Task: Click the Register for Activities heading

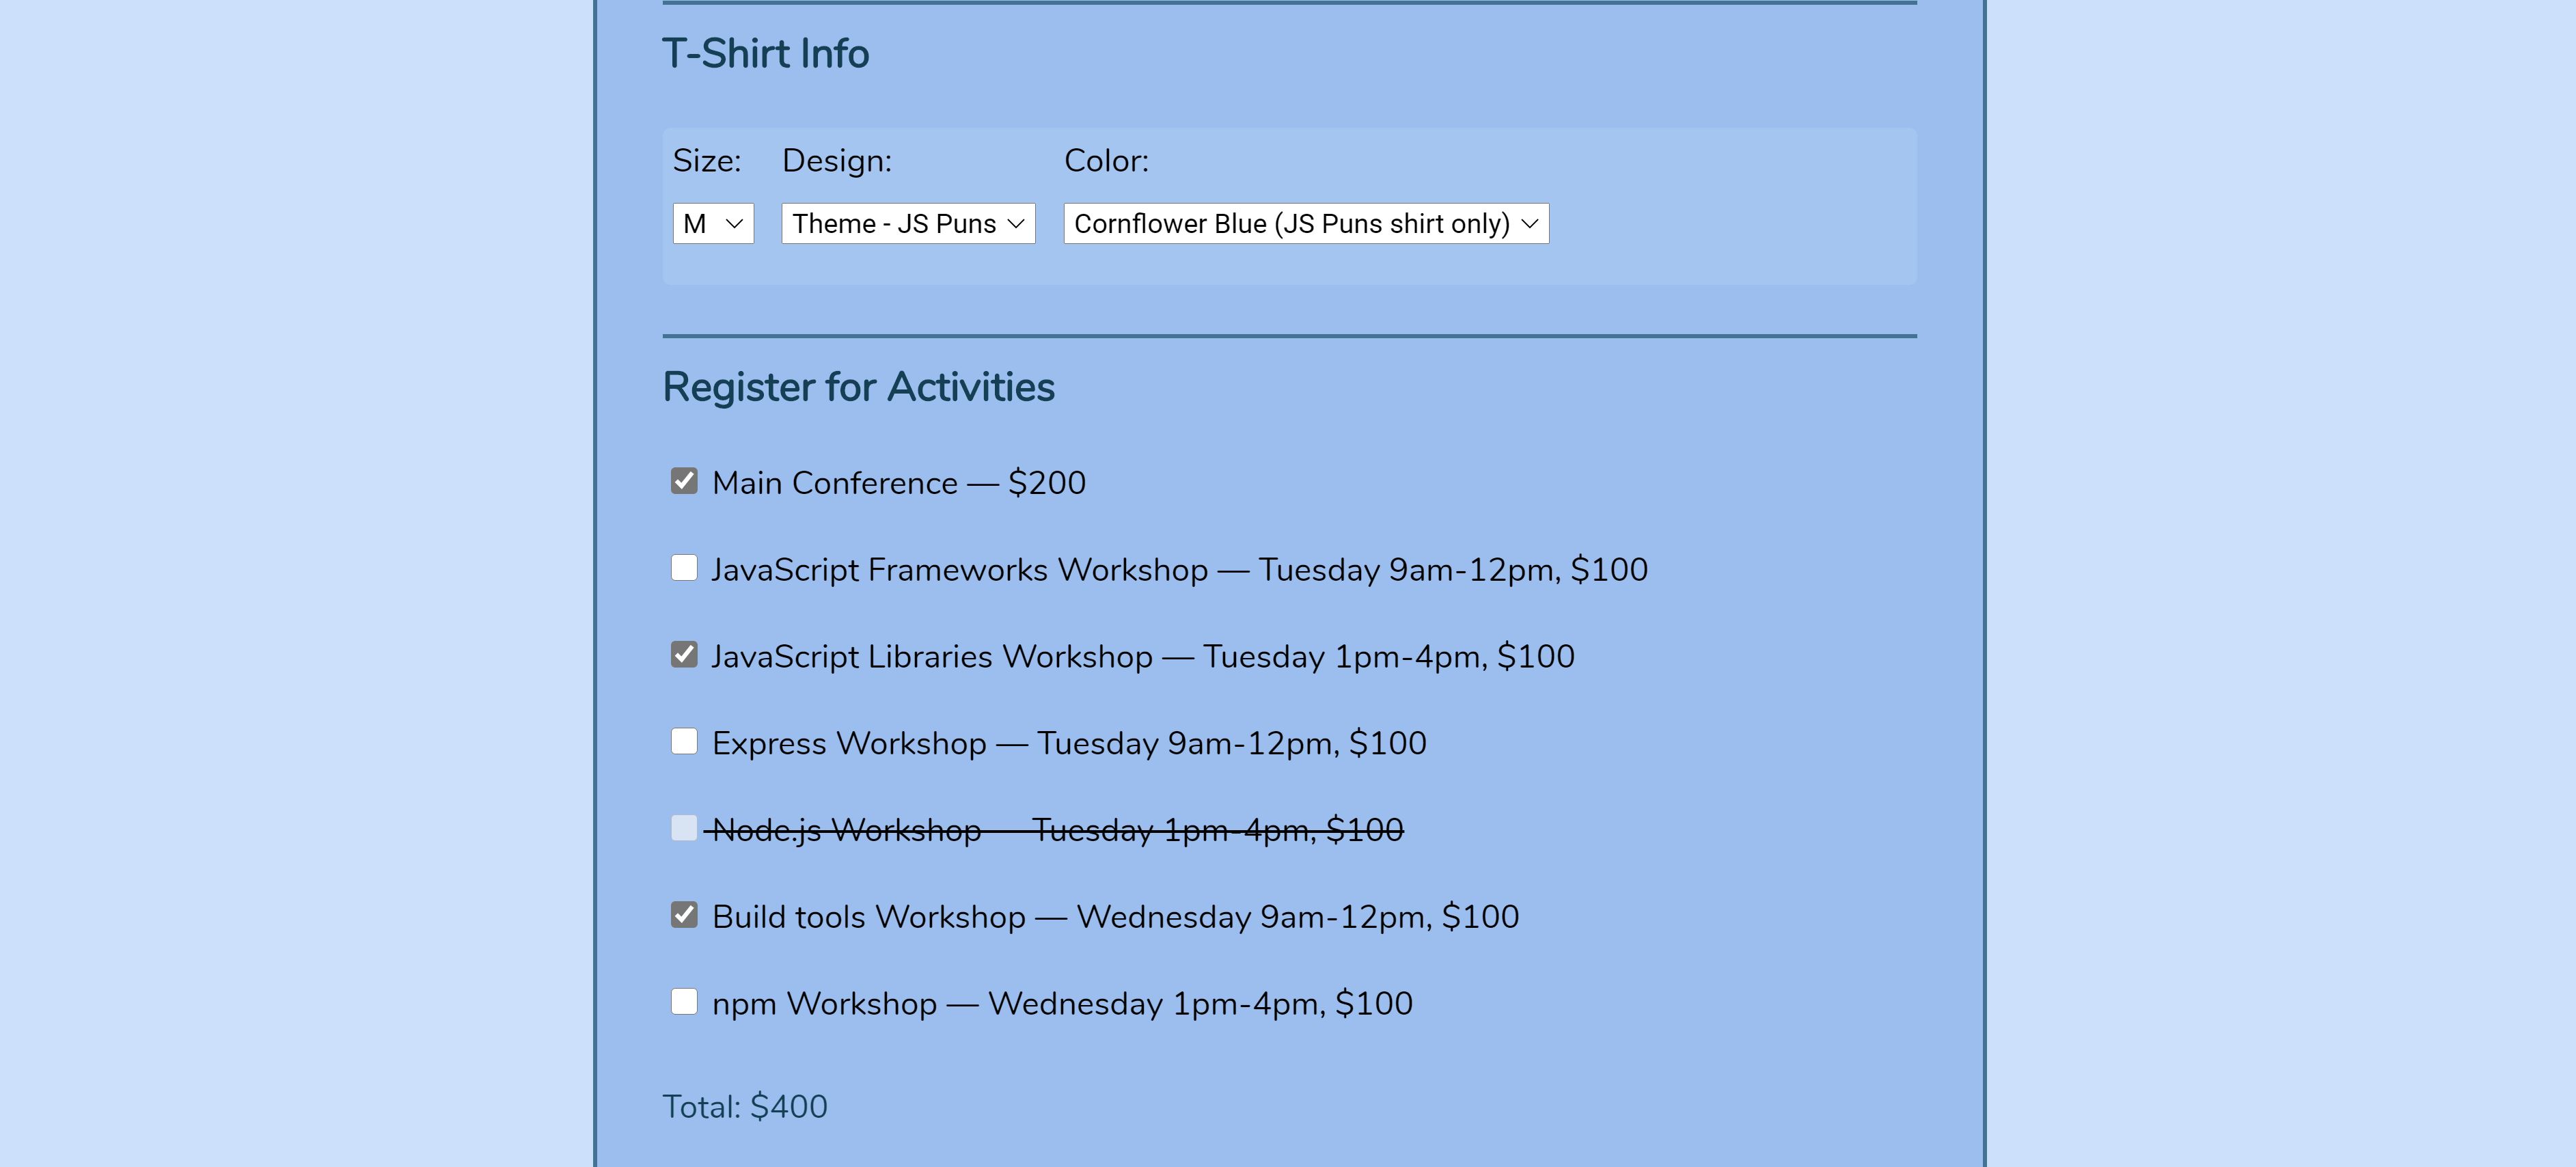Action: pos(858,385)
